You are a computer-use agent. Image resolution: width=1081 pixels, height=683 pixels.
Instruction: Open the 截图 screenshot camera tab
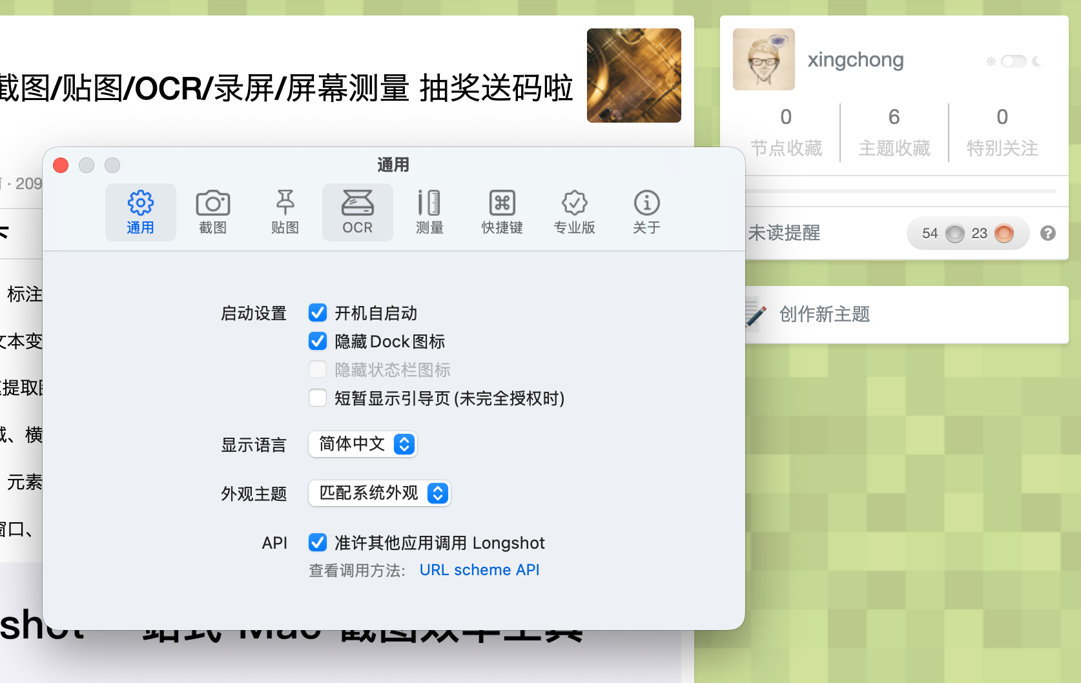point(212,212)
